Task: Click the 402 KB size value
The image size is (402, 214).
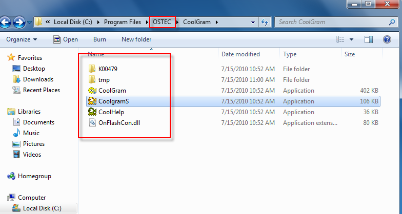Action: 369,91
